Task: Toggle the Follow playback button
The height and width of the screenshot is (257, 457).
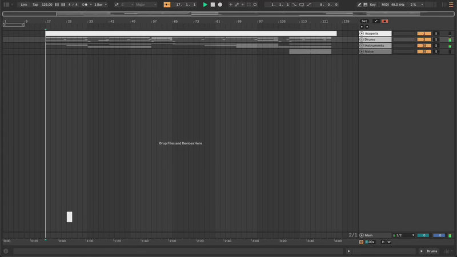Action: pyautogui.click(x=167, y=5)
